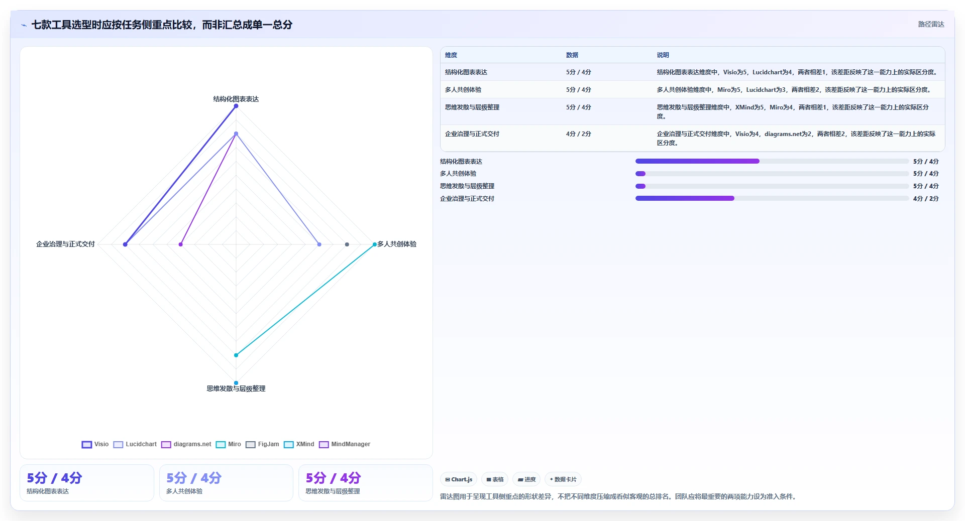Click the 数据 table column header

pos(572,55)
